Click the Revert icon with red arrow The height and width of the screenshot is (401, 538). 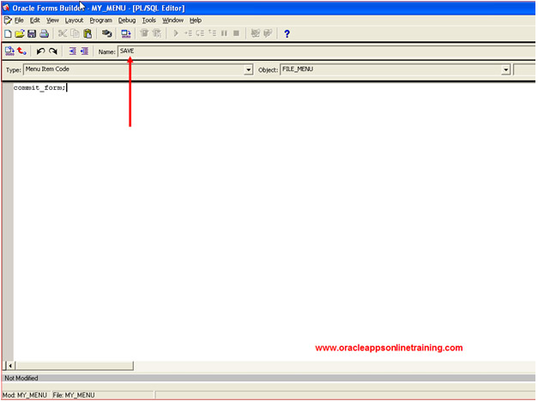click(x=21, y=51)
